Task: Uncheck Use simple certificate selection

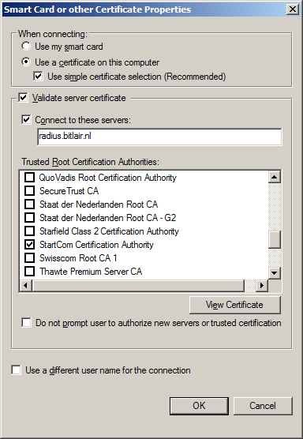Action: tap(38, 76)
